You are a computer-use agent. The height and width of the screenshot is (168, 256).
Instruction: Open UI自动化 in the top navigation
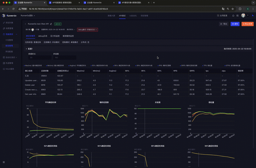(133, 15)
